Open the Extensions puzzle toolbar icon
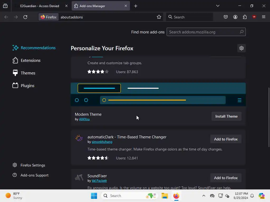This screenshot has height=202, width=270. [x=245, y=17]
